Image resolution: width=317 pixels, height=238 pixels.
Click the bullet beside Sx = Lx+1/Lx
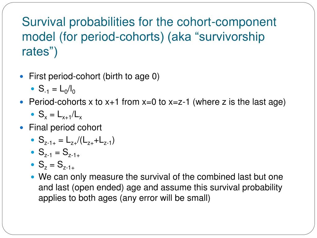pyautogui.click(x=33, y=114)
